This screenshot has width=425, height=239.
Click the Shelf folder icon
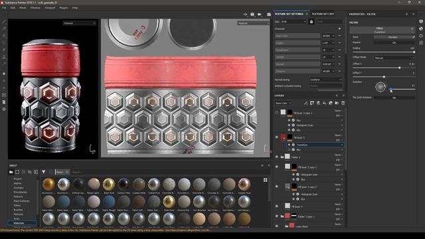(11, 172)
